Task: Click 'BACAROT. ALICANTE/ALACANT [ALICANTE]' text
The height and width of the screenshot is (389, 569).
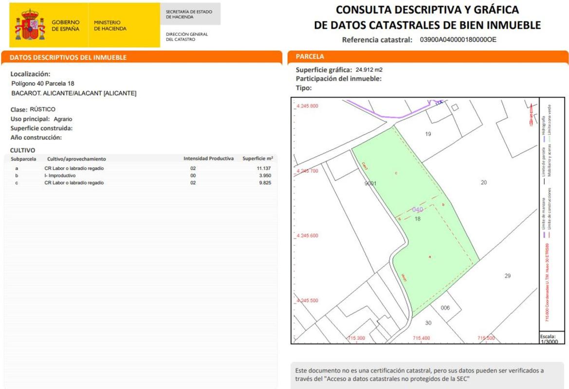Action: [74, 93]
